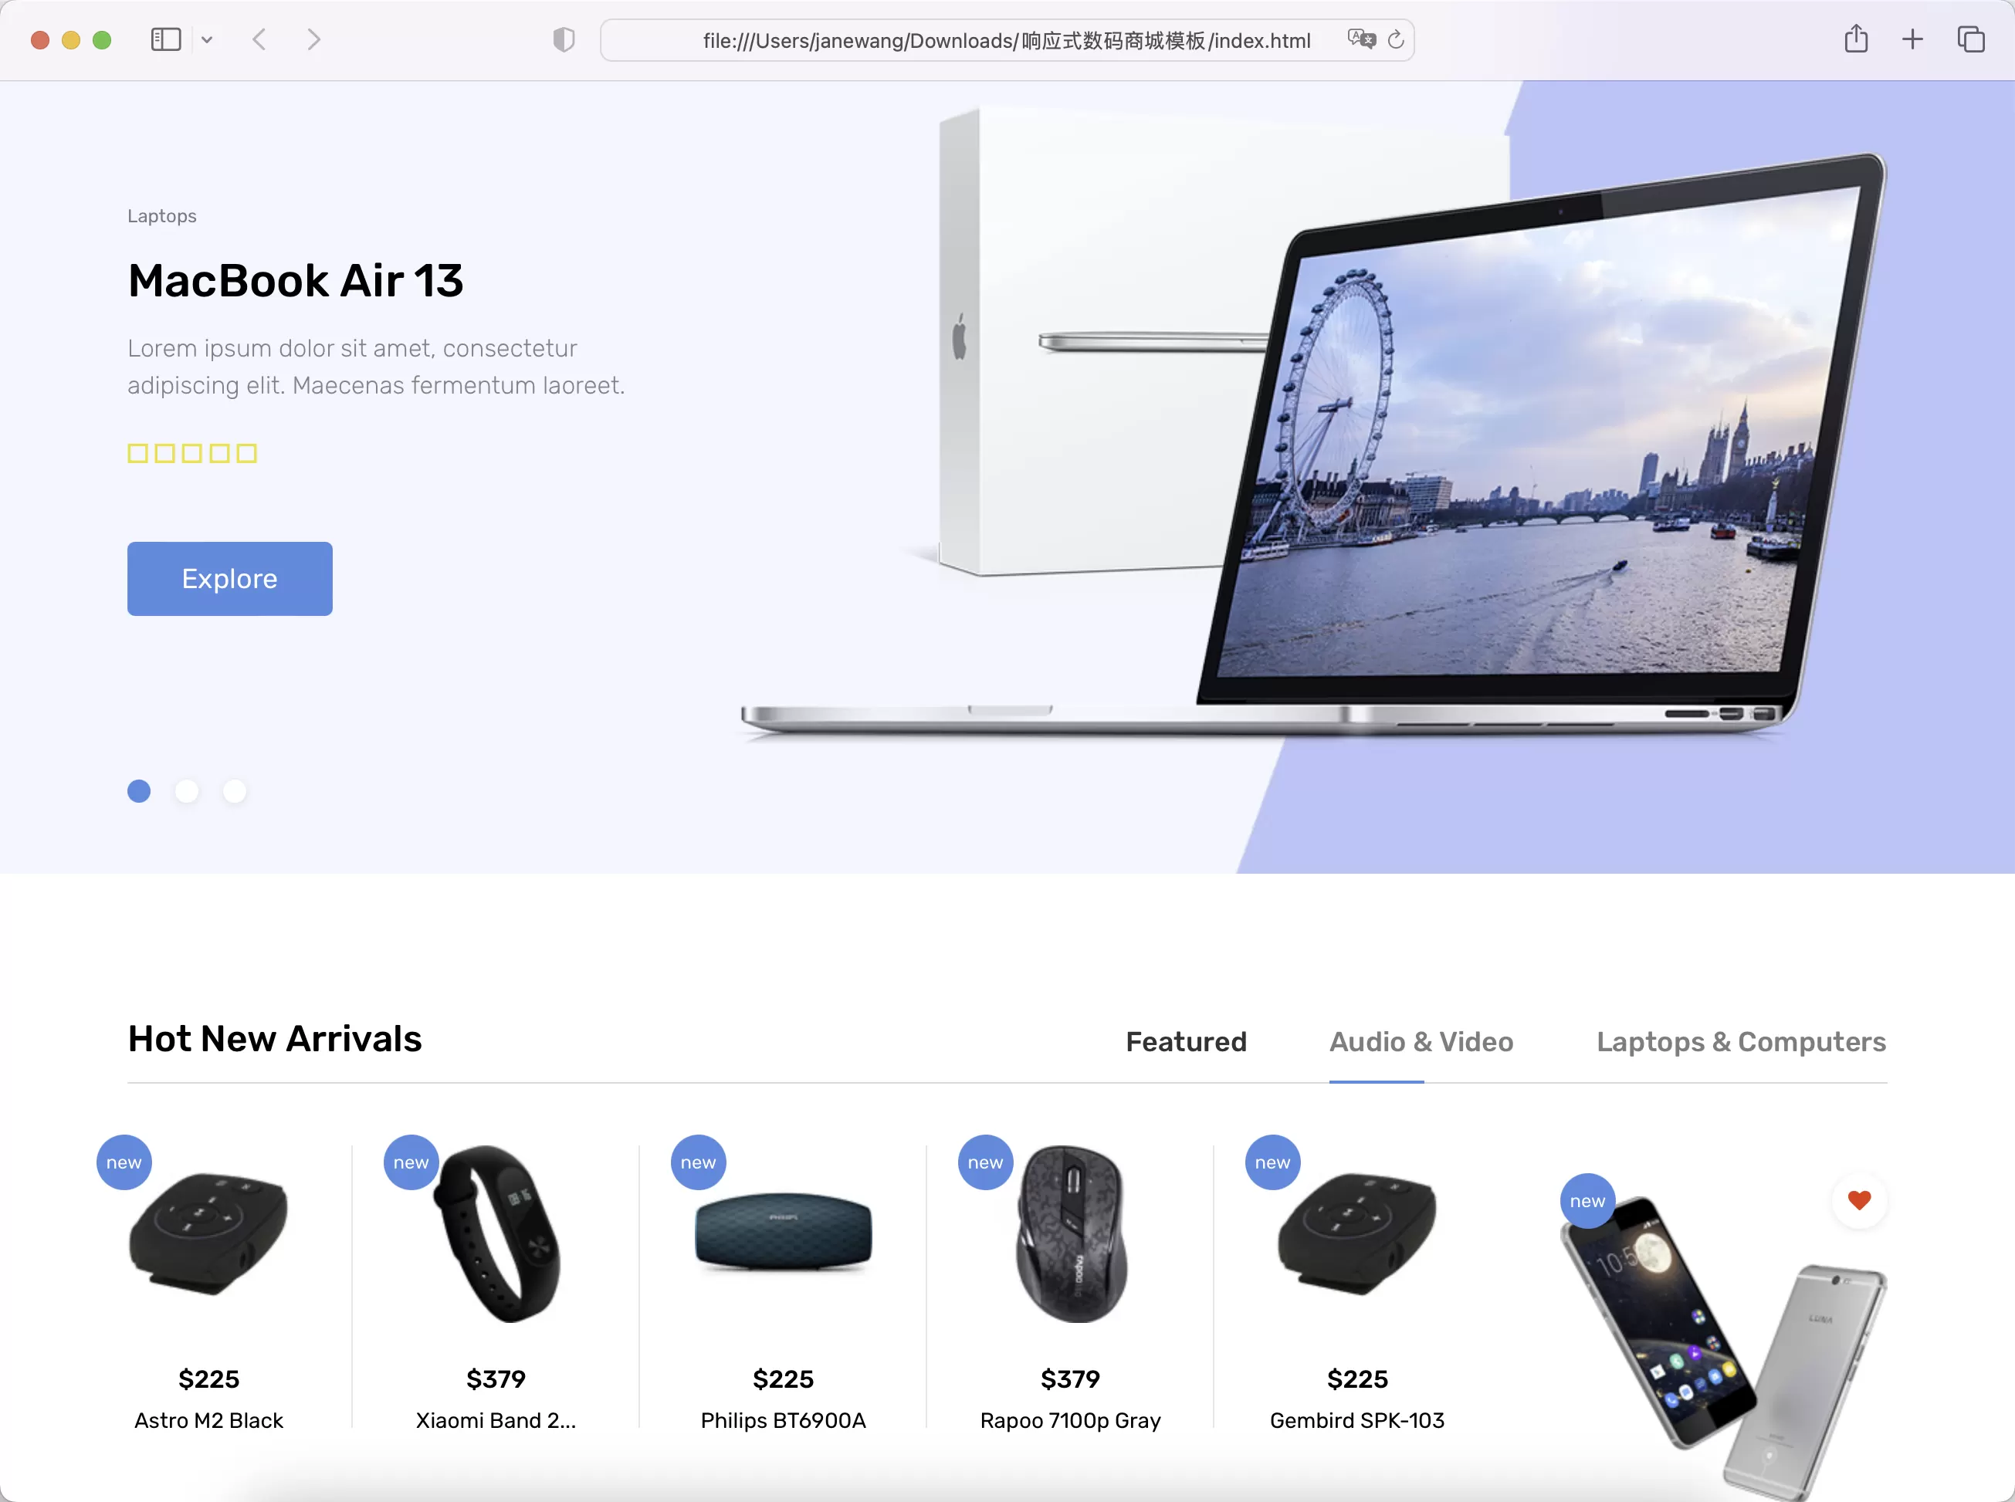Screen dimensions: 2015x1502
Task: Click the Explore button
Action: point(229,577)
